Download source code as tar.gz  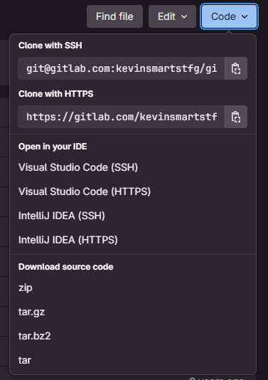tap(31, 312)
